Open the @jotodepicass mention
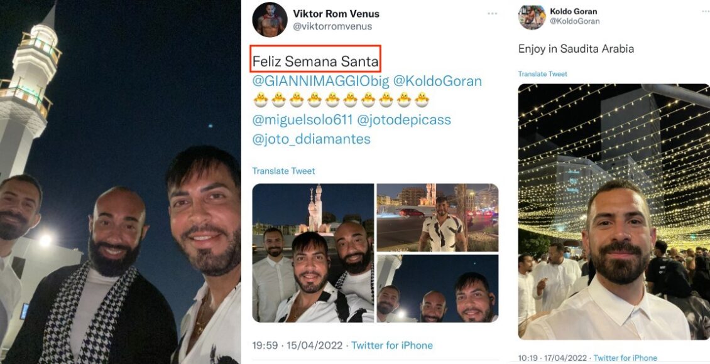The image size is (710, 364). [x=404, y=119]
